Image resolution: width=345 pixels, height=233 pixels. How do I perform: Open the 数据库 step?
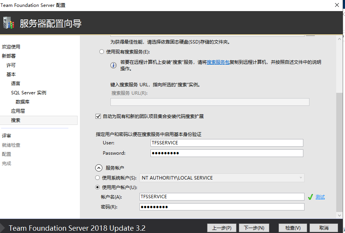pos(23,102)
